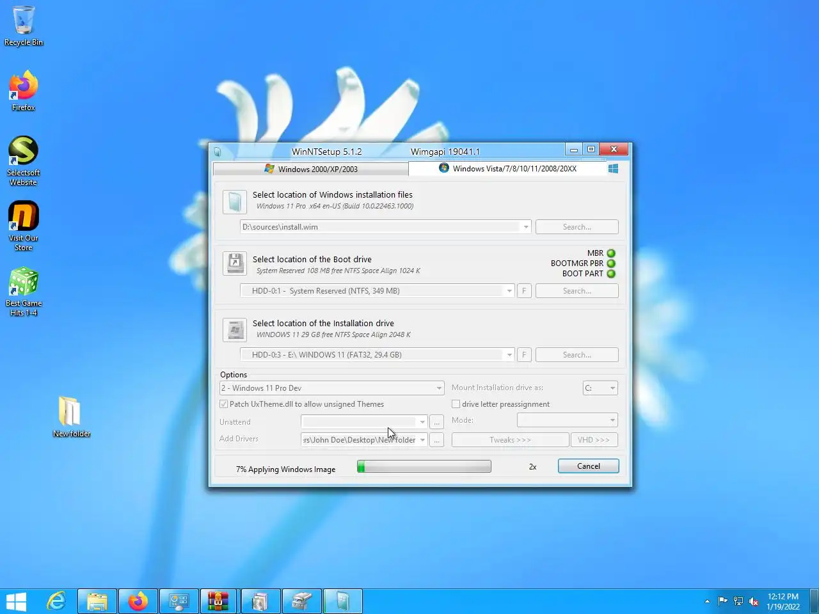Click the image applying progress bar
This screenshot has width=819, height=614.
[x=424, y=467]
